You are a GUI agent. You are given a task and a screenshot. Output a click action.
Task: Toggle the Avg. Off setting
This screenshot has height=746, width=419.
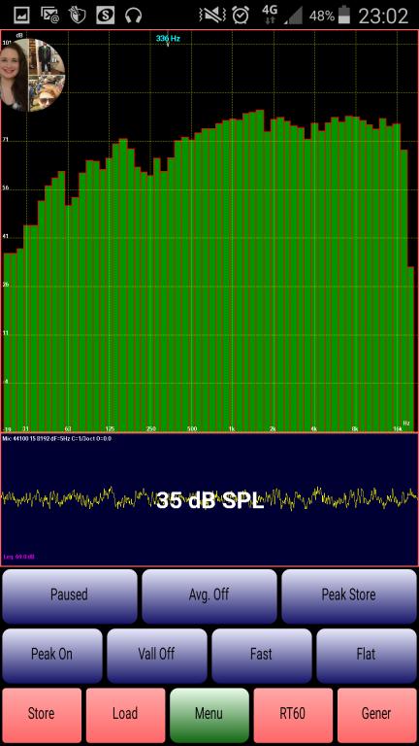click(209, 596)
